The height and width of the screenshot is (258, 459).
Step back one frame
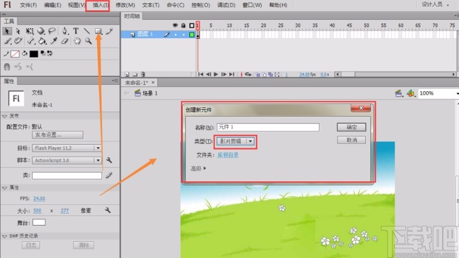[208, 74]
